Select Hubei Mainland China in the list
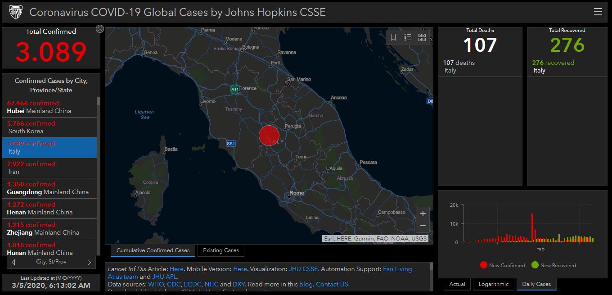This screenshot has height=295, width=612. point(49,107)
